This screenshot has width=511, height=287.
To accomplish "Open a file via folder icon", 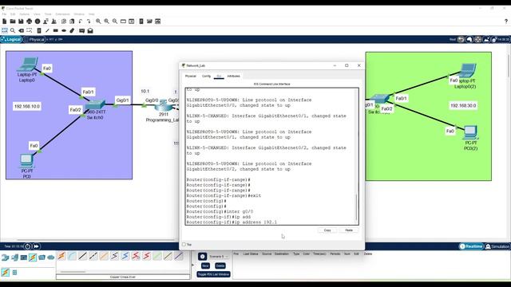I will tap(13, 22).
